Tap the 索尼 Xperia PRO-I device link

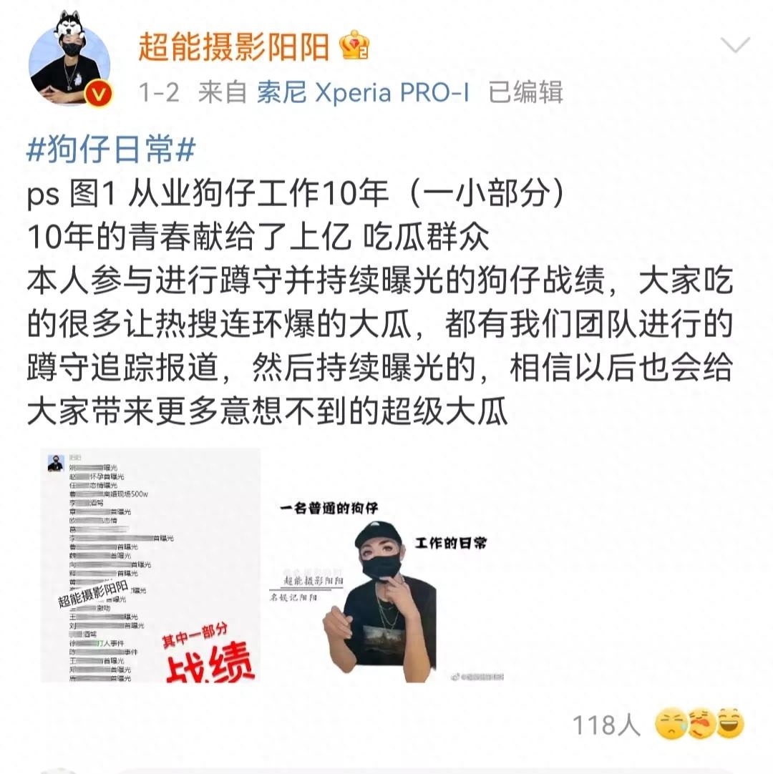tap(363, 92)
